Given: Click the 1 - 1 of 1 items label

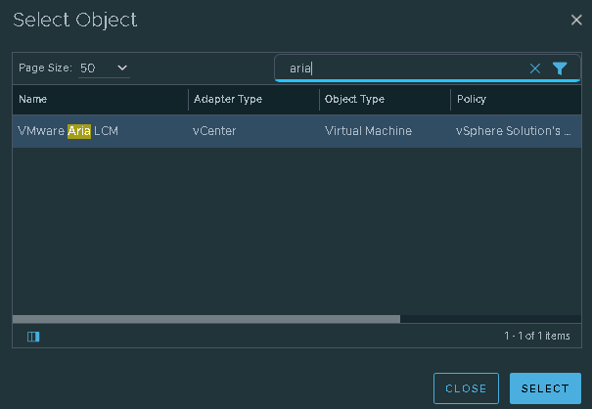Looking at the screenshot, I should pyautogui.click(x=536, y=337).
